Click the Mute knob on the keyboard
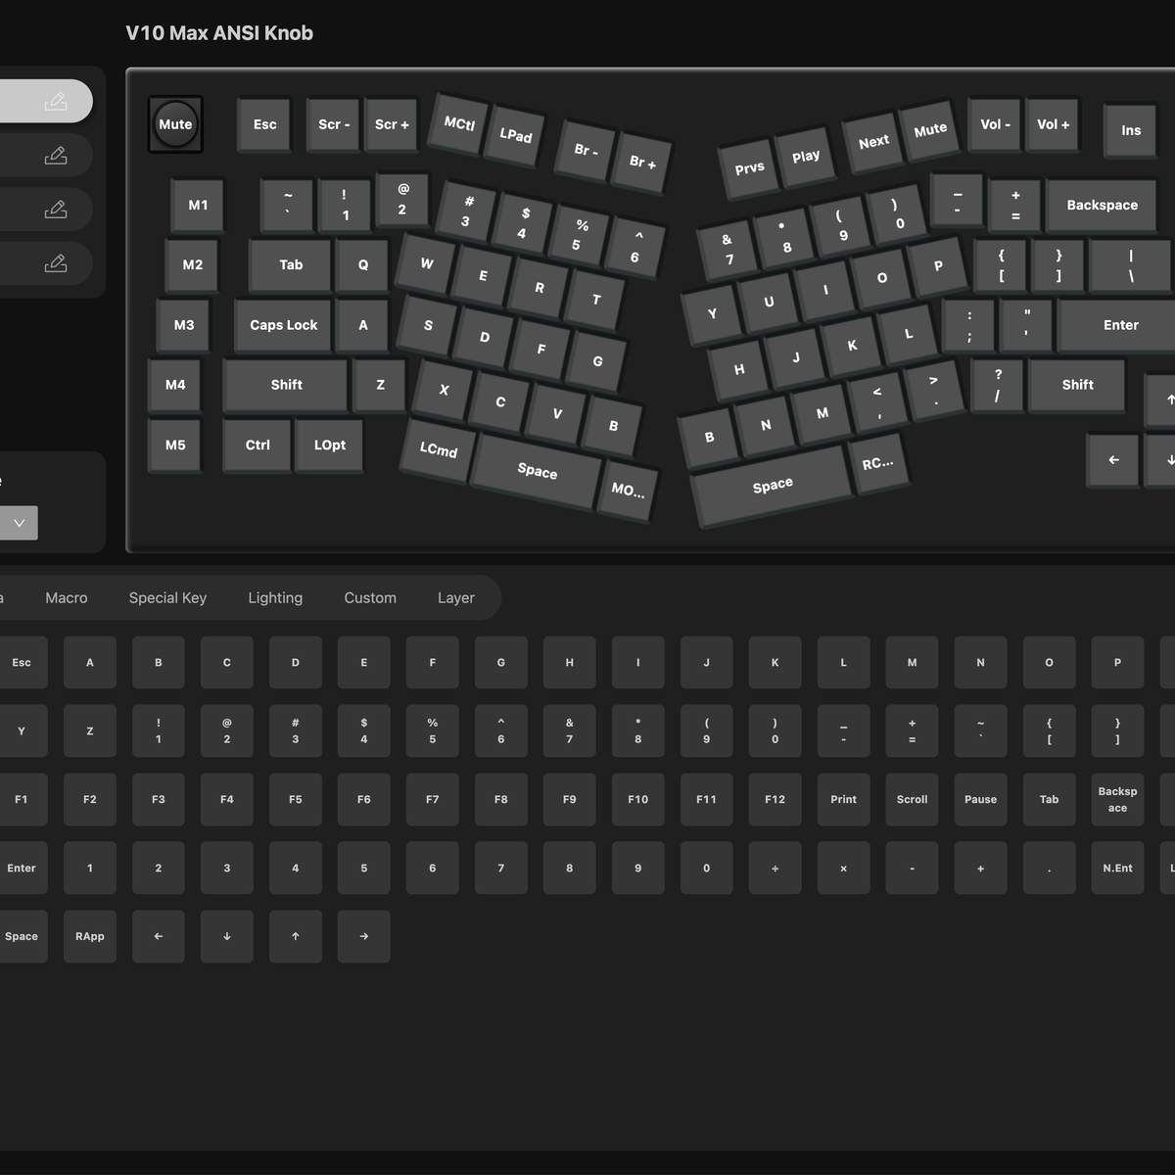 pyautogui.click(x=175, y=124)
